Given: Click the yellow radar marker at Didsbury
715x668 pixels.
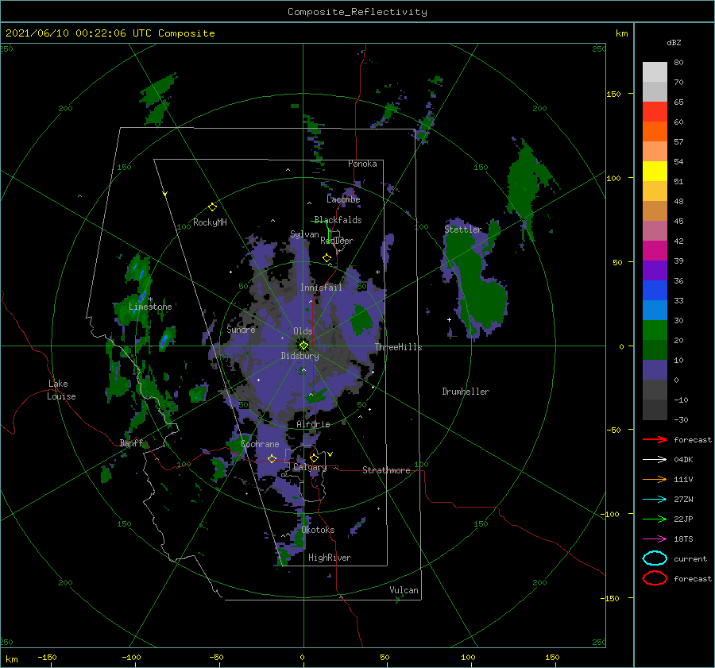Looking at the screenshot, I should 303,346.
